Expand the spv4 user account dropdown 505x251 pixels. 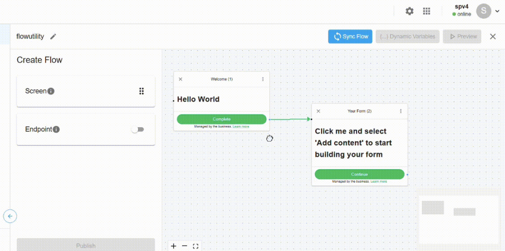497,11
